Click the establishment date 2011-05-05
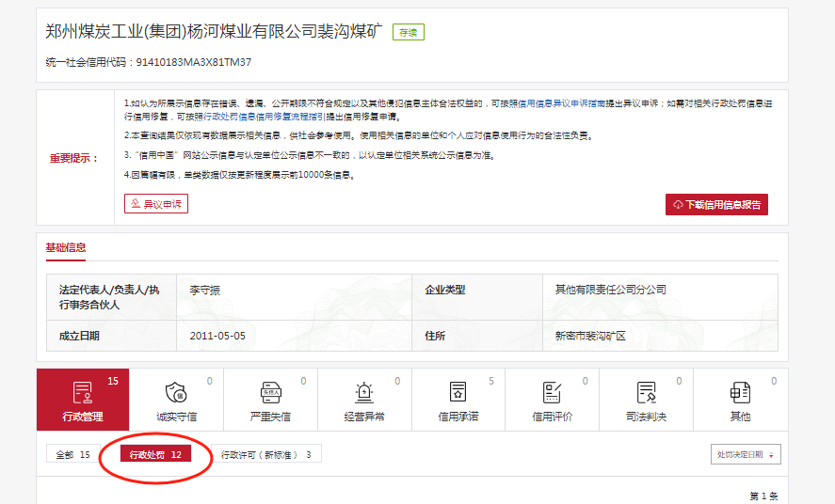The height and width of the screenshot is (504, 835). 217,336
